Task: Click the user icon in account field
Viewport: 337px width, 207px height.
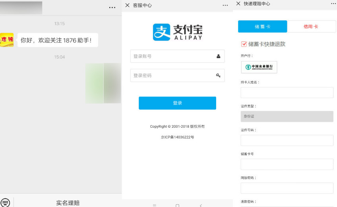Action: click(218, 56)
